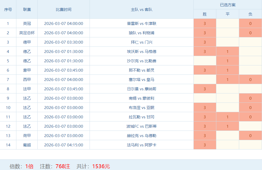Image resolution: width=262 pixels, height=170 pixels.
Task: Select empty draw cell for 日尔曼 vs 摩纳哥
Action: (x=227, y=89)
